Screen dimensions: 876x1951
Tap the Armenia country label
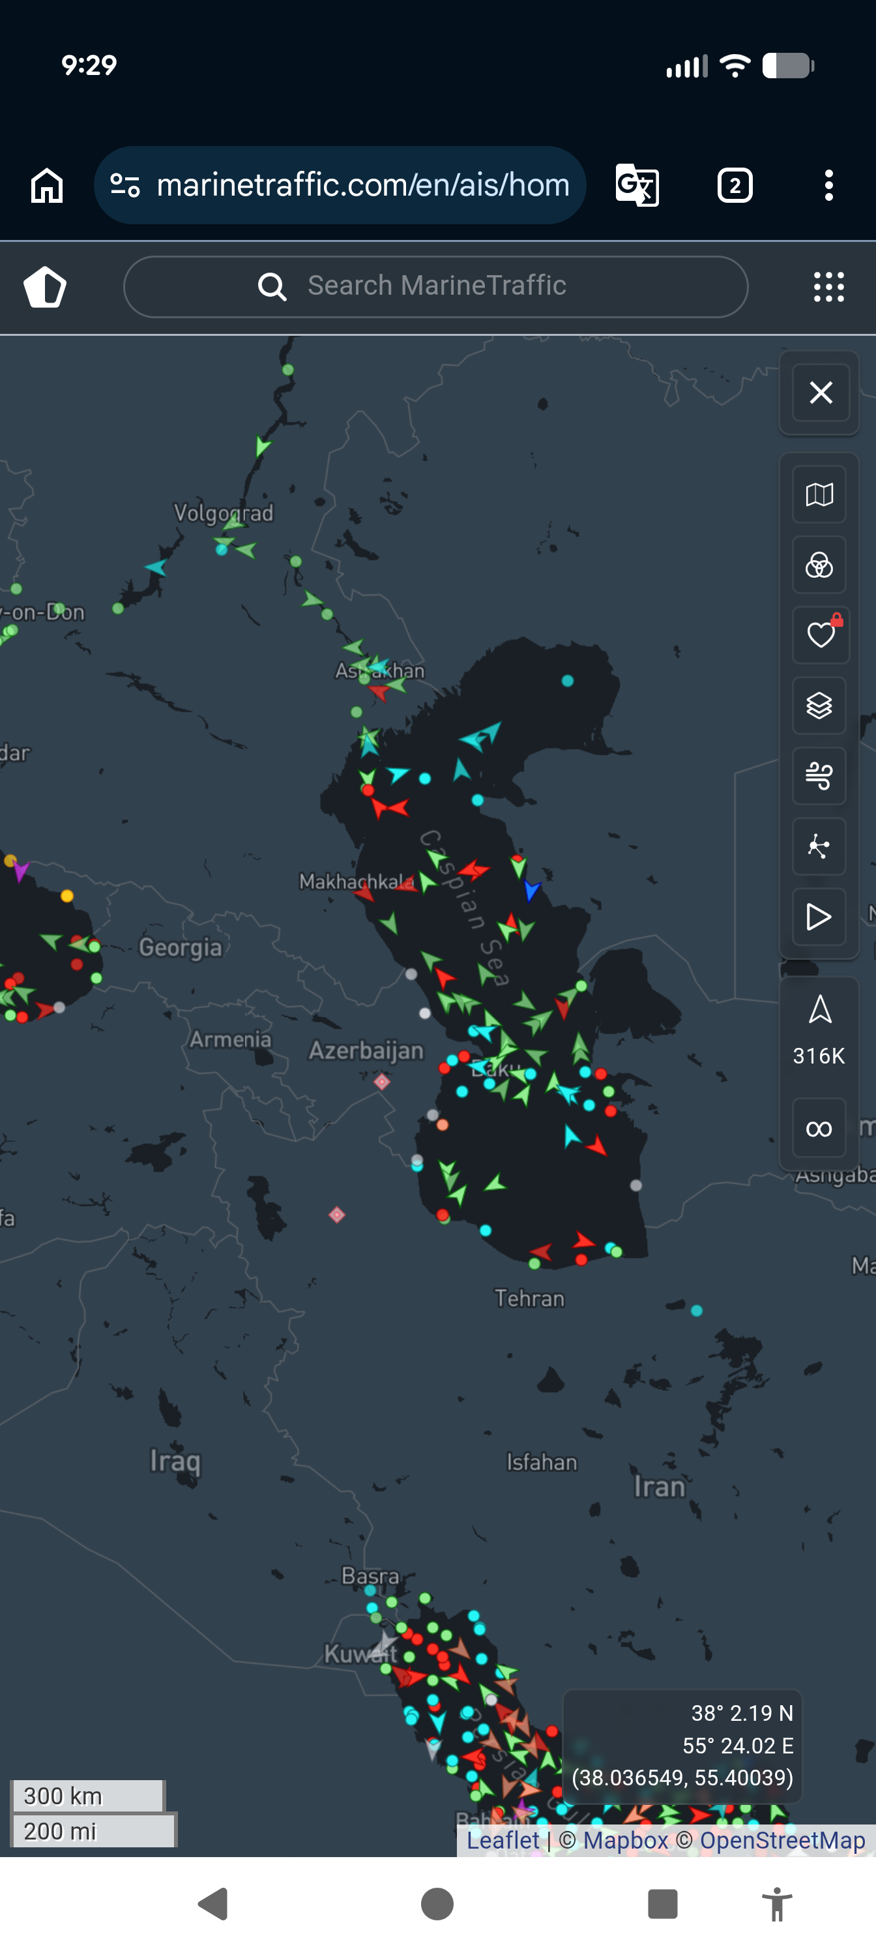[230, 1039]
